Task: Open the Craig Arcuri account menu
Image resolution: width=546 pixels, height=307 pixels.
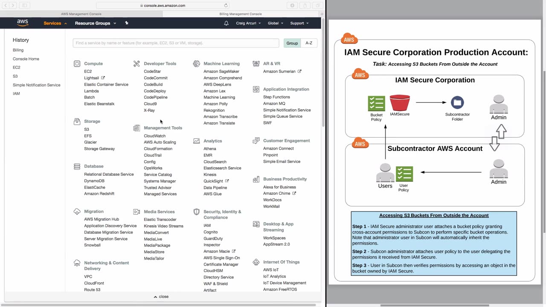Action: coord(248,23)
